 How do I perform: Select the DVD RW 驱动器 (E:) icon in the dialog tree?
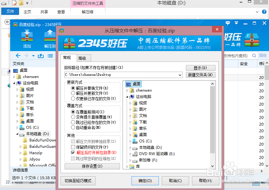(x=135, y=154)
